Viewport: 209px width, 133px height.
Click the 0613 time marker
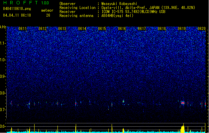click(62, 29)
